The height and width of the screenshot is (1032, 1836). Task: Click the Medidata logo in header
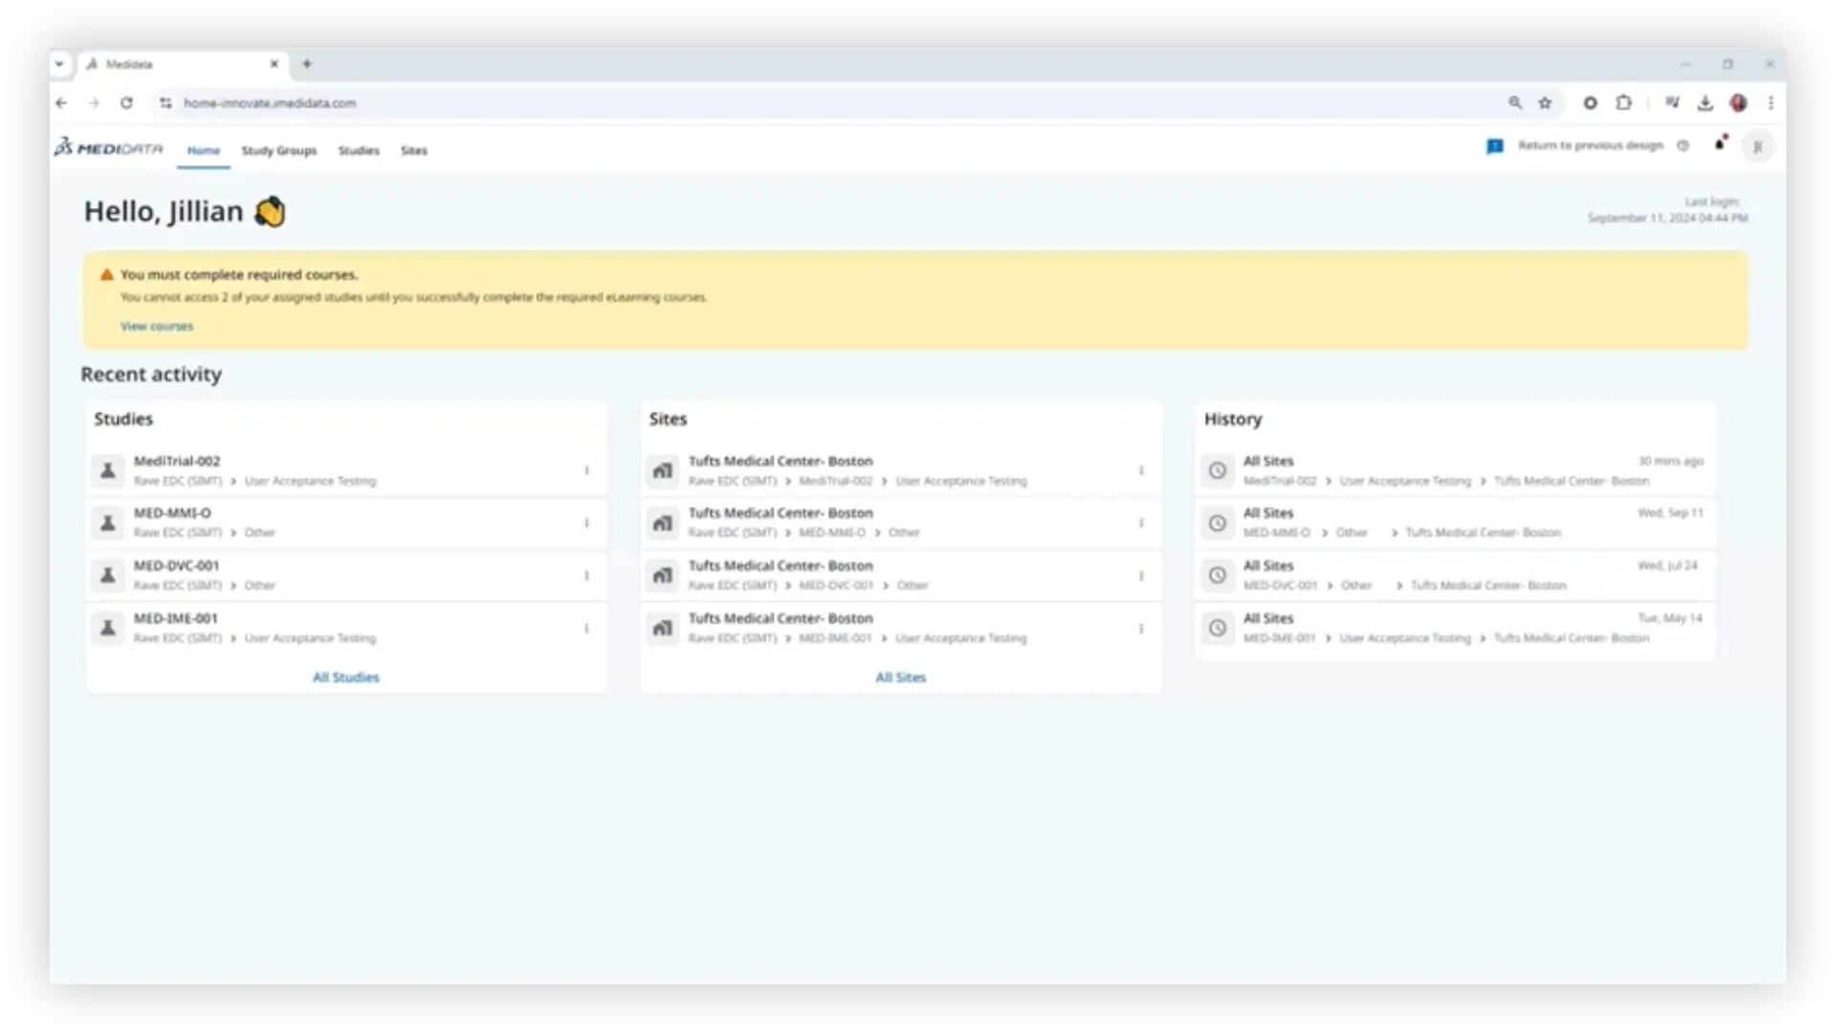(109, 148)
